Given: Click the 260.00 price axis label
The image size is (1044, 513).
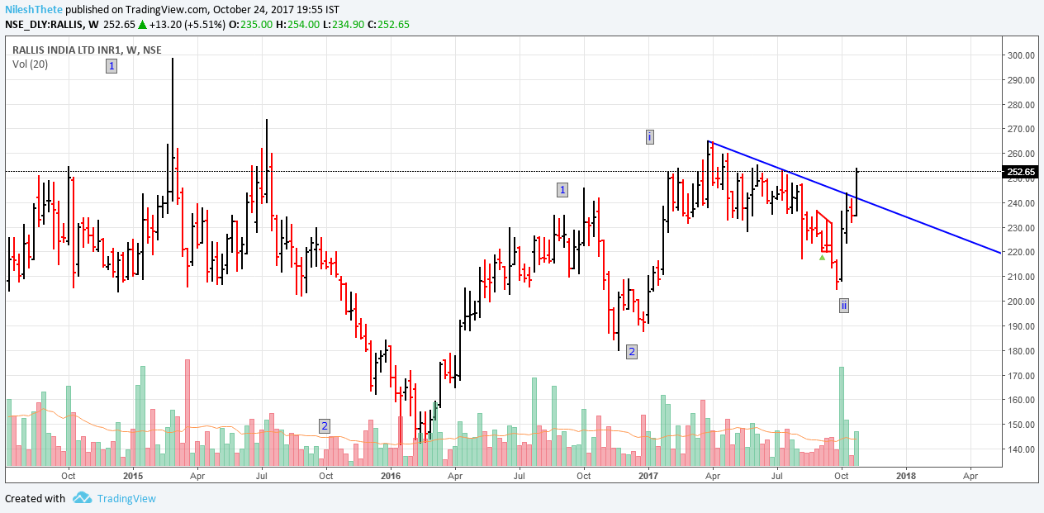Looking at the screenshot, I should [x=1022, y=154].
